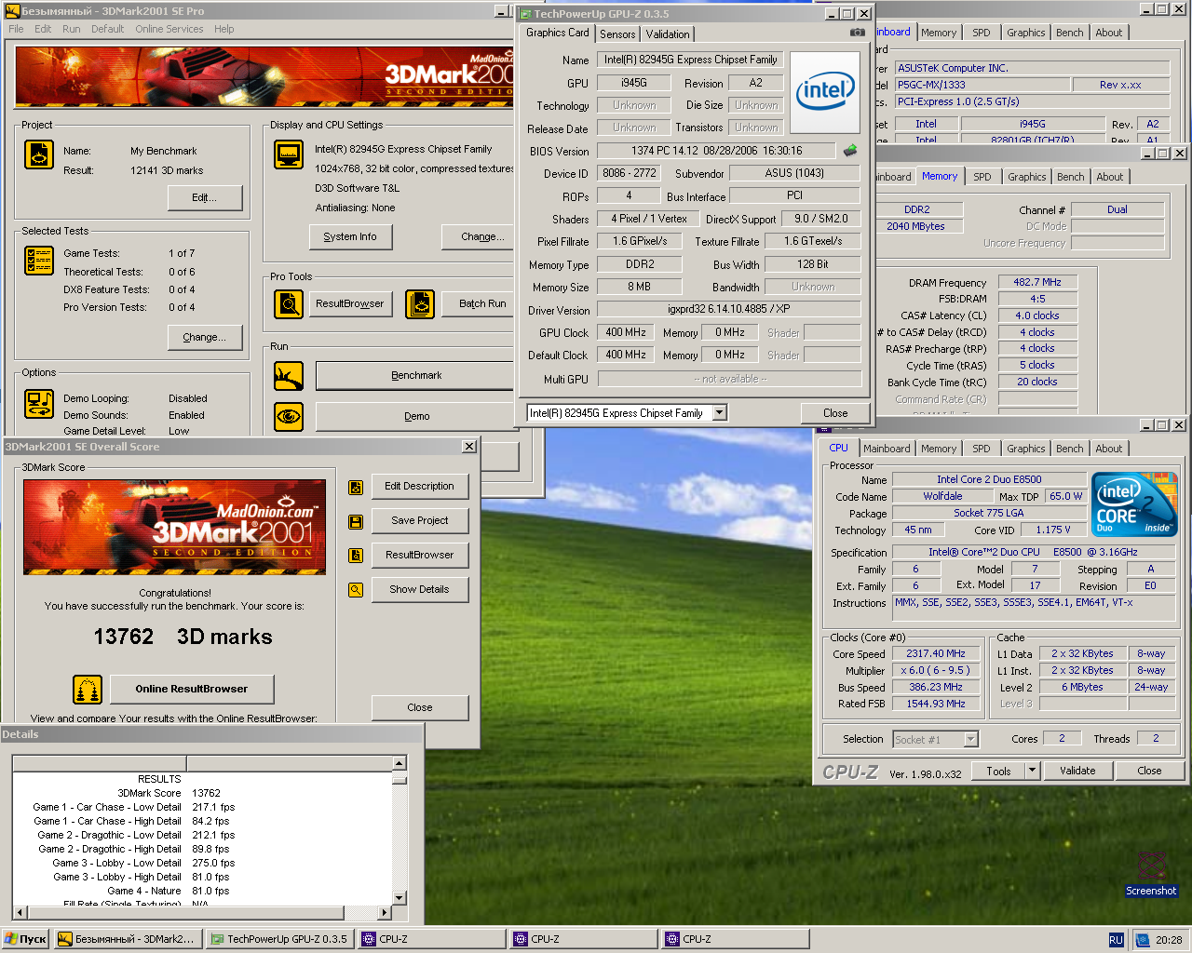Click the first CPU-Z taskbar button
This screenshot has width=1192, height=953.
click(432, 940)
